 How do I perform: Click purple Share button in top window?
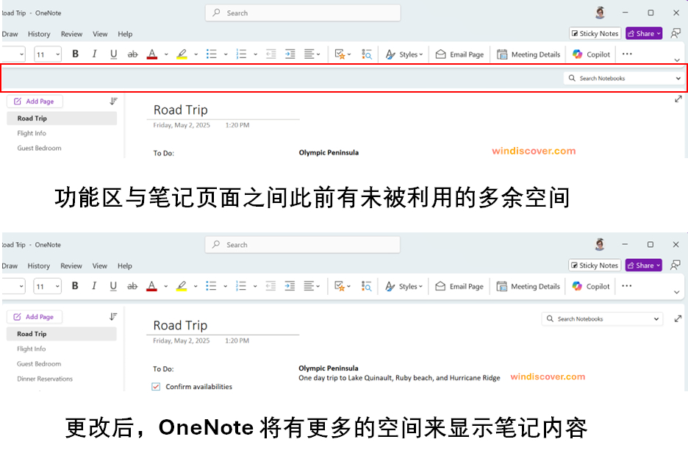pyautogui.click(x=644, y=33)
